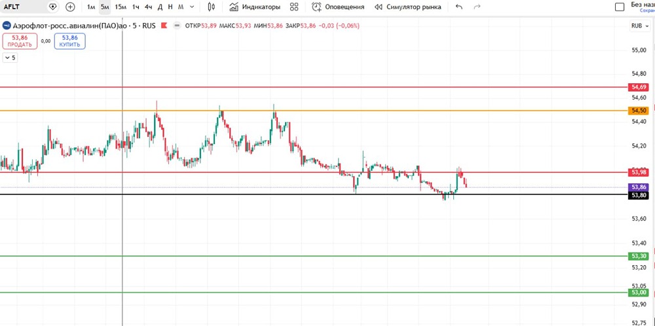
Task: Select the 1ч timeframe
Action: 136,7
